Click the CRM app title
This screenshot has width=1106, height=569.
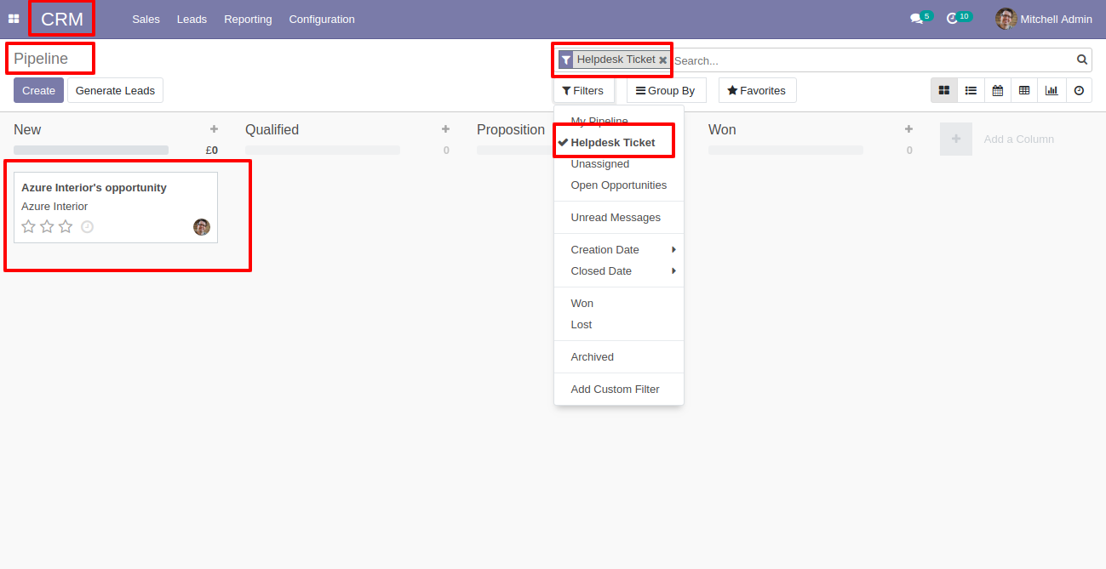(x=62, y=19)
